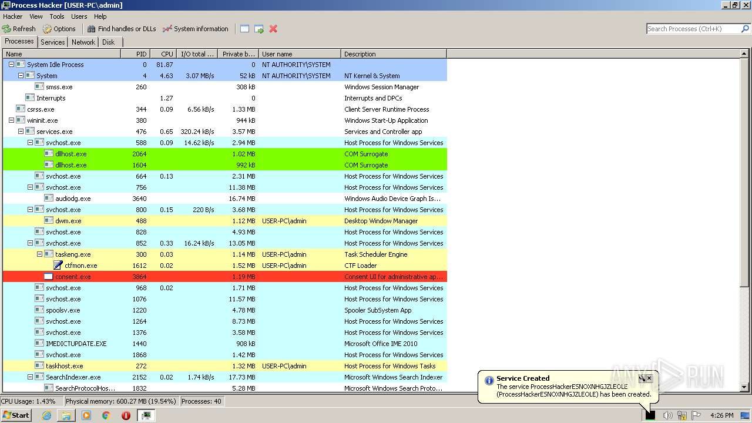Close the Service Created notification balloon
This screenshot has width=752, height=423.
click(649, 378)
